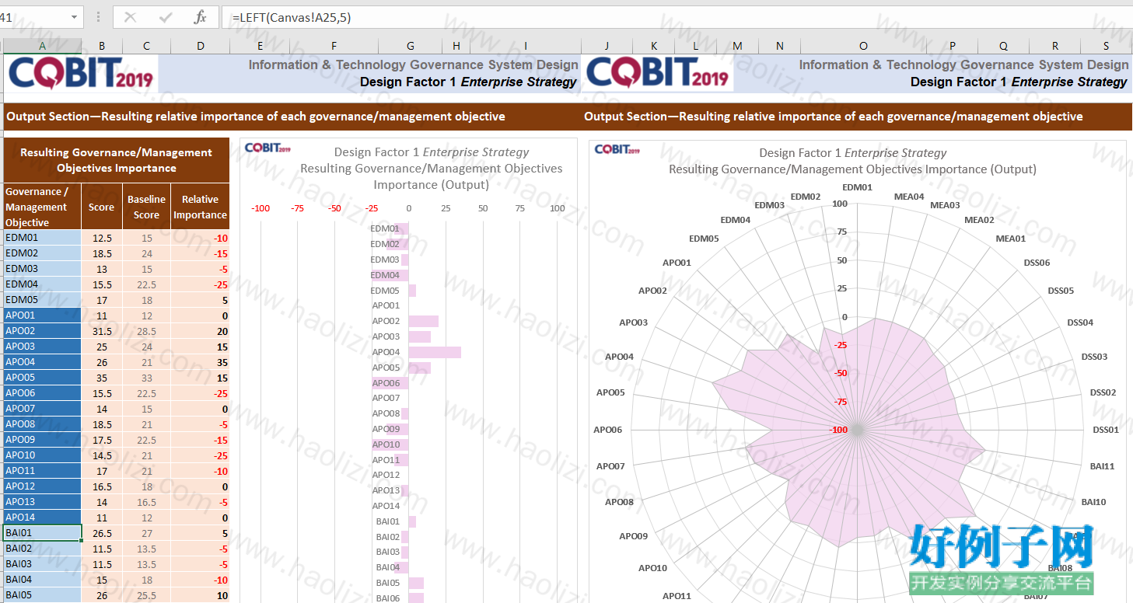Click the Relative Importance column header
Image resolution: width=1133 pixels, height=603 pixels.
coord(200,207)
